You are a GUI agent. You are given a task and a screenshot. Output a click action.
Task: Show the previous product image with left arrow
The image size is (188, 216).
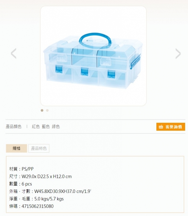click(14, 53)
